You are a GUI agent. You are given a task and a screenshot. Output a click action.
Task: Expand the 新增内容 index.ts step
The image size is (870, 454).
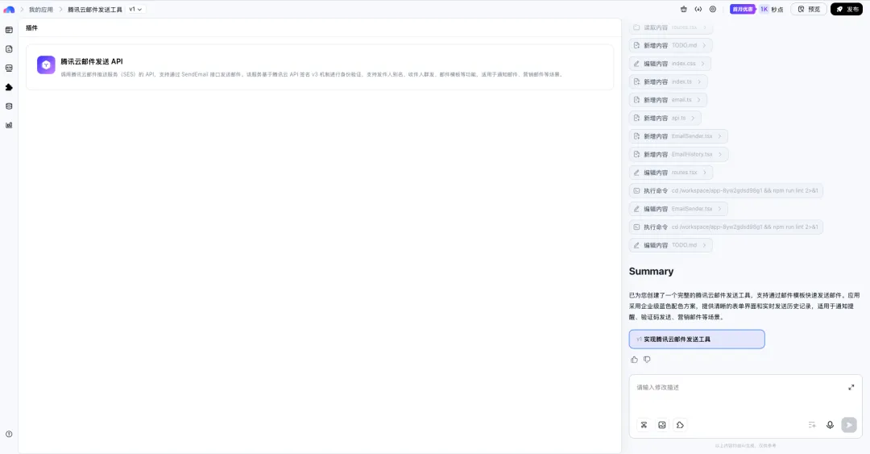[x=668, y=81]
